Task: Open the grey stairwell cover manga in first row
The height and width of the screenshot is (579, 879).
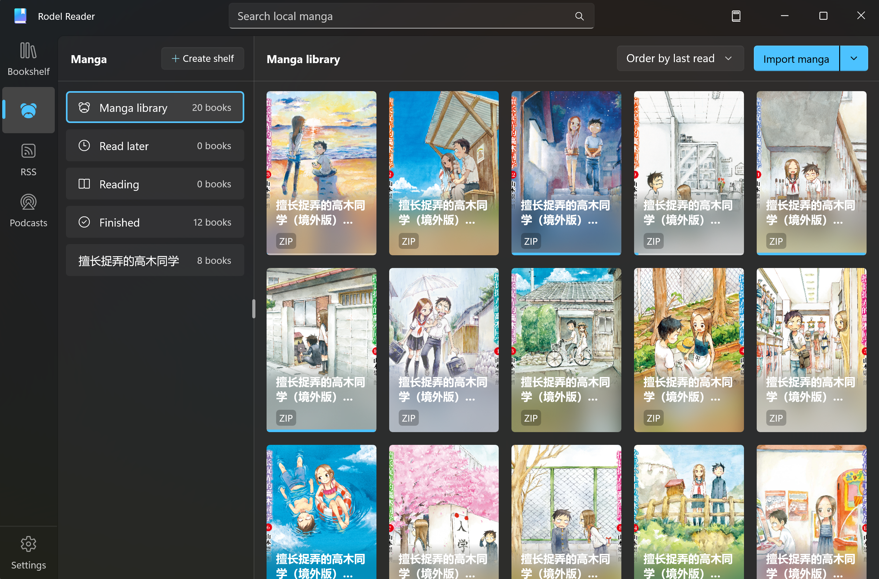Action: pos(811,173)
